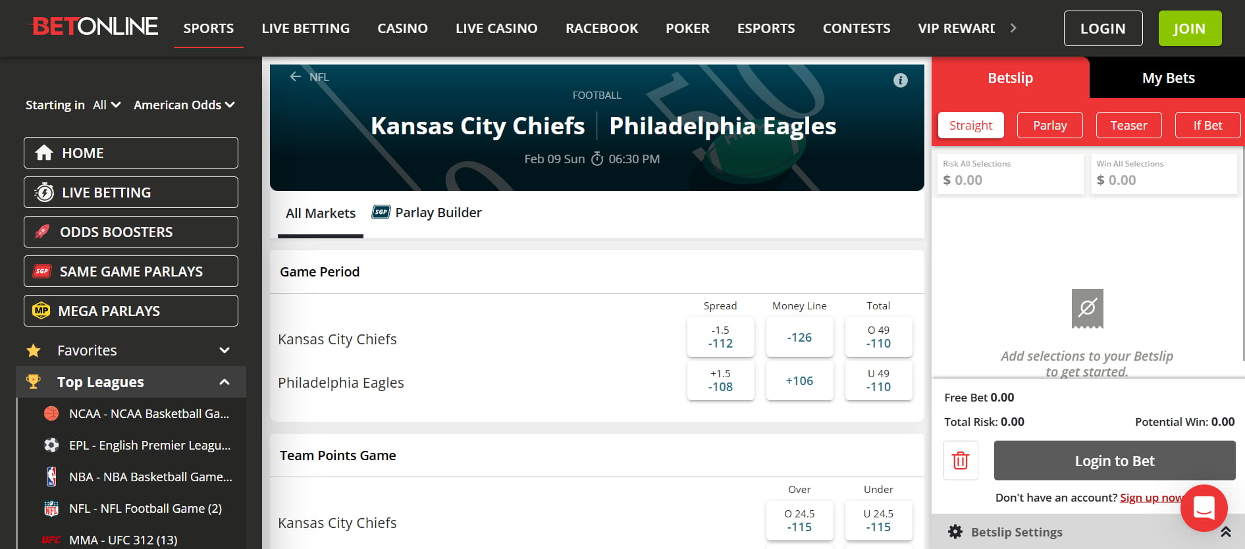Pick Eagles spread +1.5 -108
The height and width of the screenshot is (549, 1245).
pyautogui.click(x=720, y=380)
